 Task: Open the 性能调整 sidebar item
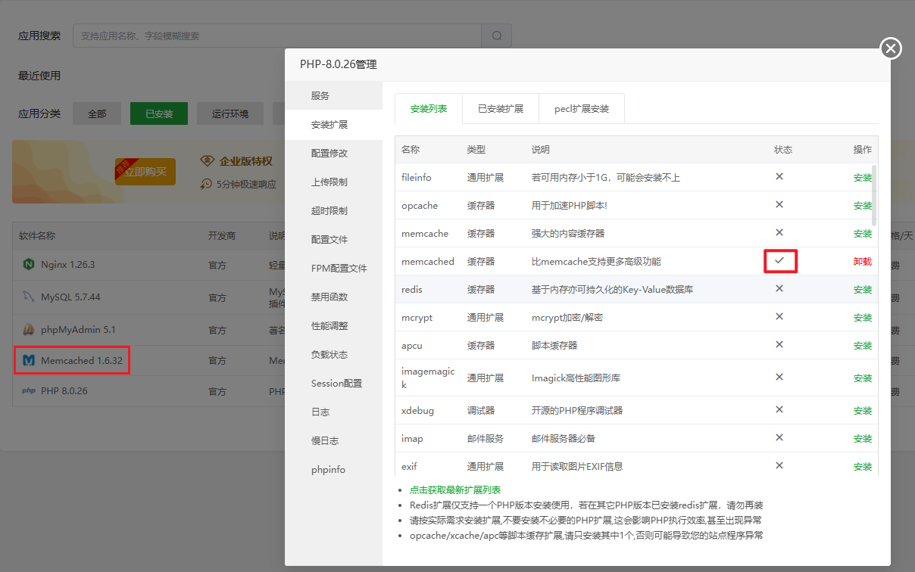click(333, 326)
